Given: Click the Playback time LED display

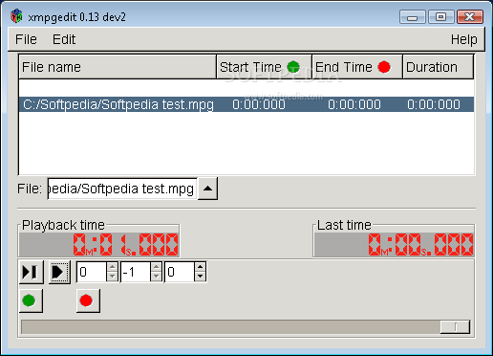Looking at the screenshot, I should (x=98, y=245).
